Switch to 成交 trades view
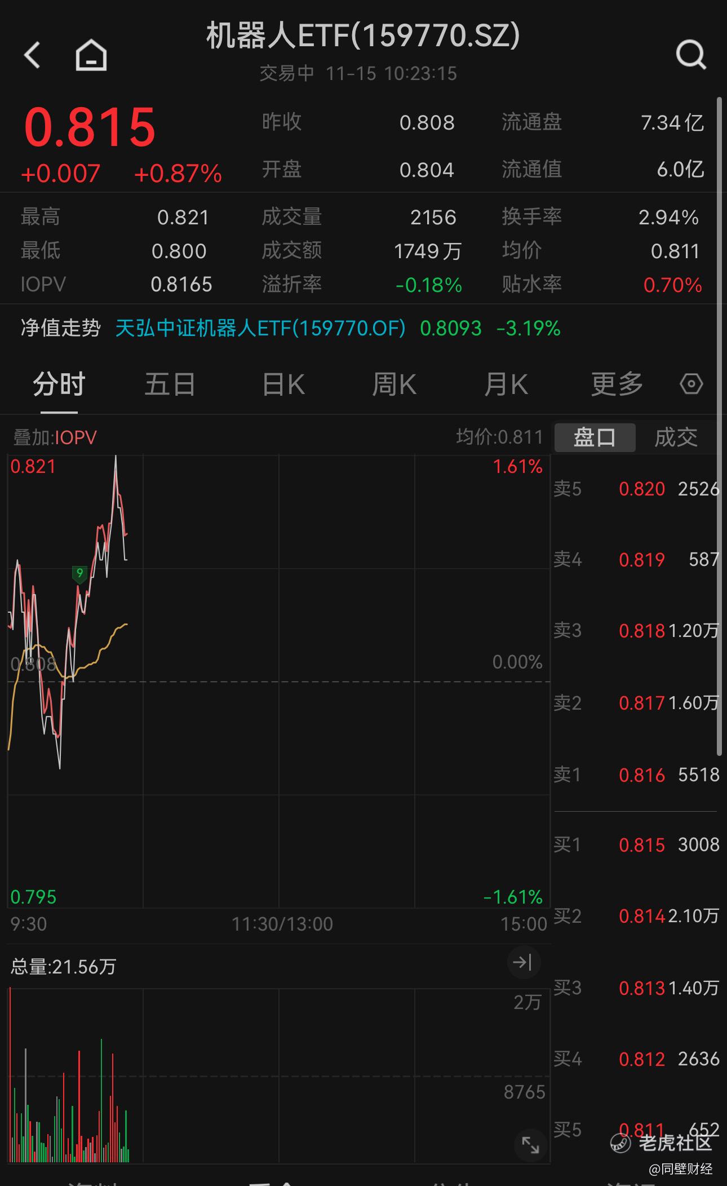 (676, 437)
